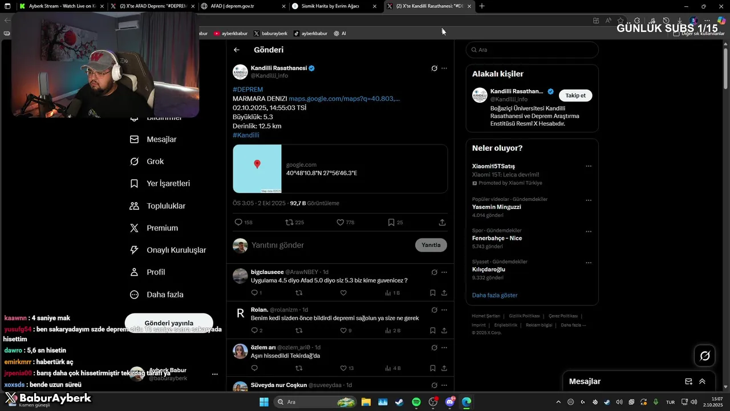
Task: Open Yer İşaretleri in the sidebar
Action: tap(160, 184)
